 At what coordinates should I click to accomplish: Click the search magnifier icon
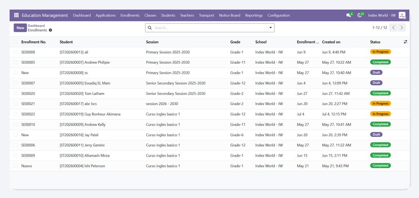click(150, 27)
